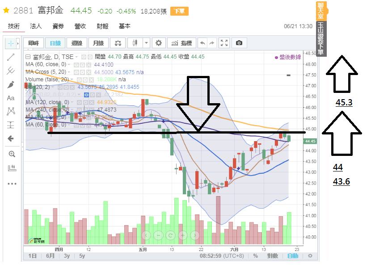Click the zoom-out chart navigation button
Screen dimensions: 371x268
158,235
